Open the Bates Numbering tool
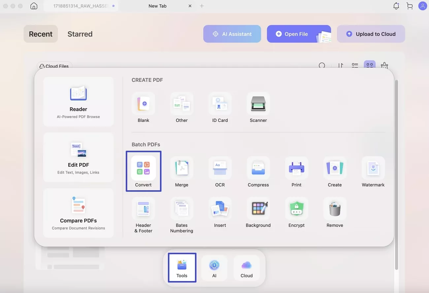 click(x=181, y=209)
